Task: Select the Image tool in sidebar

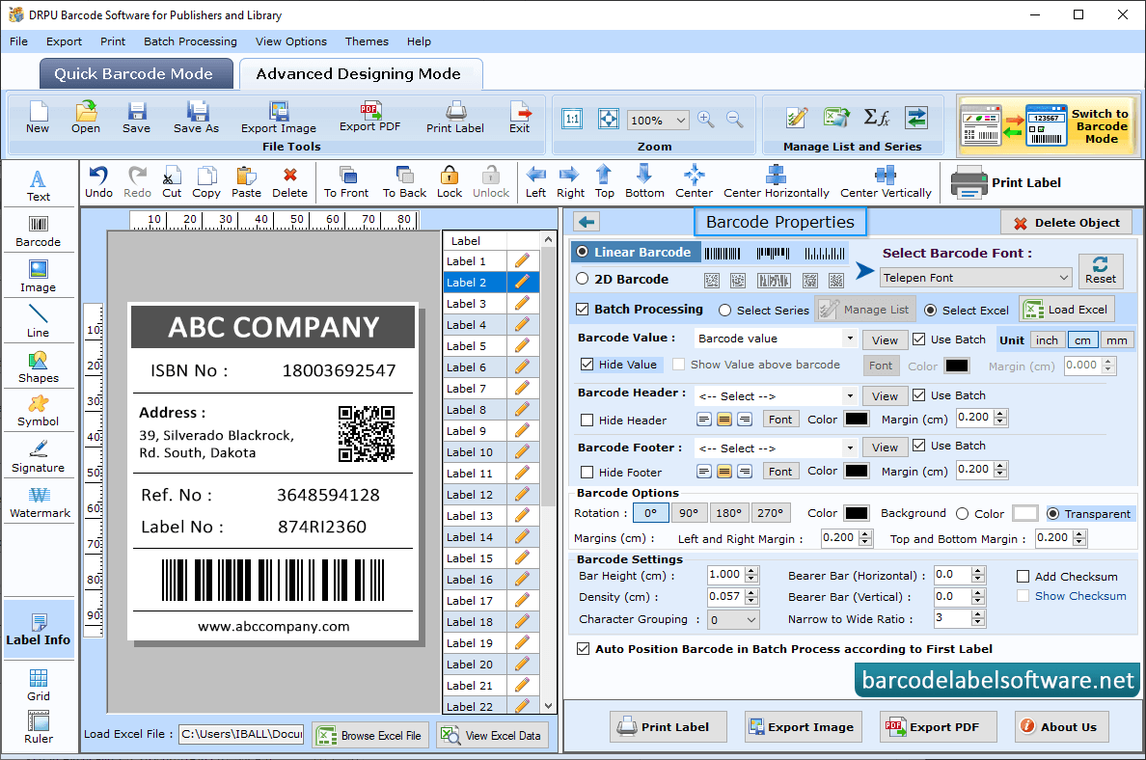Action: click(38, 277)
